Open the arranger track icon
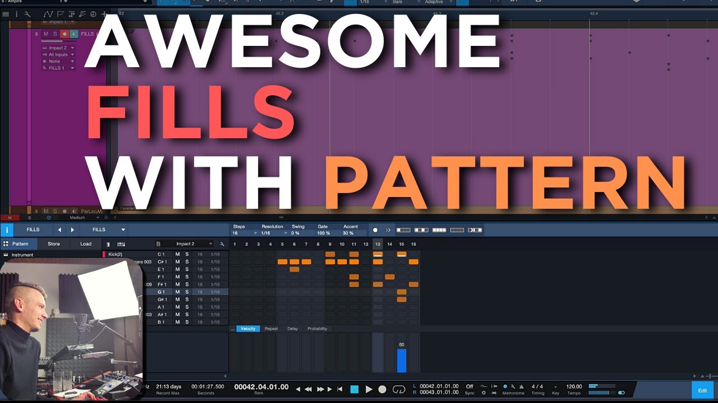Viewport: 718px width, 403px height. 72,14
